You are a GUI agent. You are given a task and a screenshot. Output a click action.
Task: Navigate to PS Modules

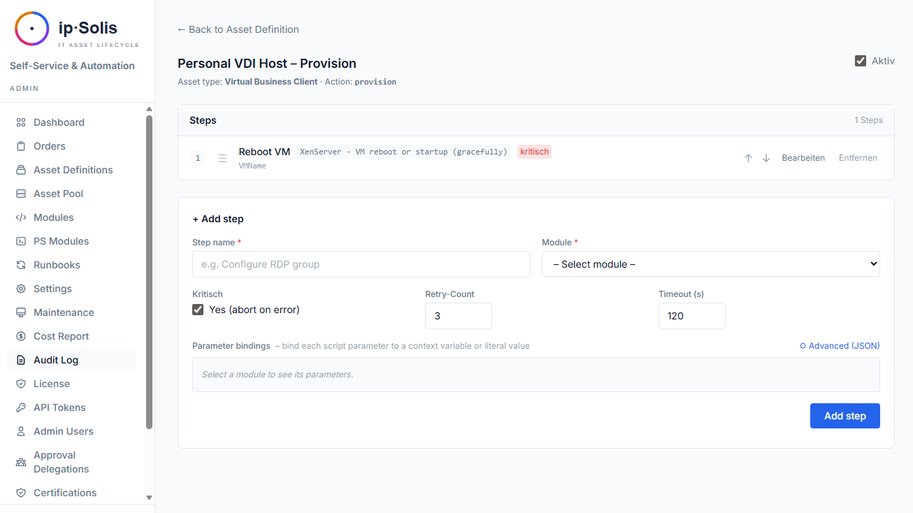click(71, 241)
